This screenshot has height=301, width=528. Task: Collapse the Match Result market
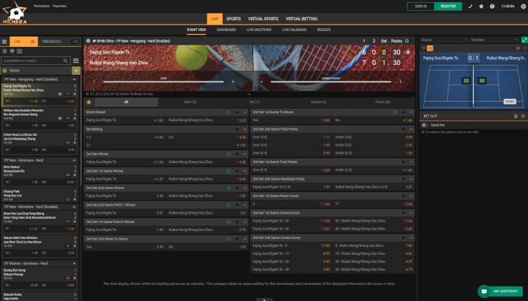244,112
